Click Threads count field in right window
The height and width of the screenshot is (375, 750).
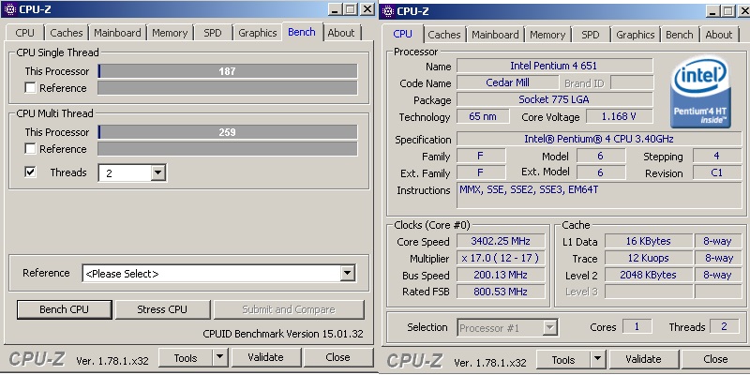724,326
